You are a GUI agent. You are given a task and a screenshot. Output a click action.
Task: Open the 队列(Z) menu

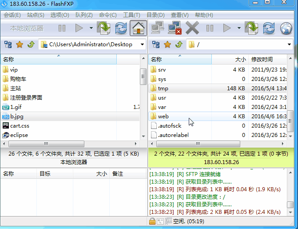coord(84,15)
